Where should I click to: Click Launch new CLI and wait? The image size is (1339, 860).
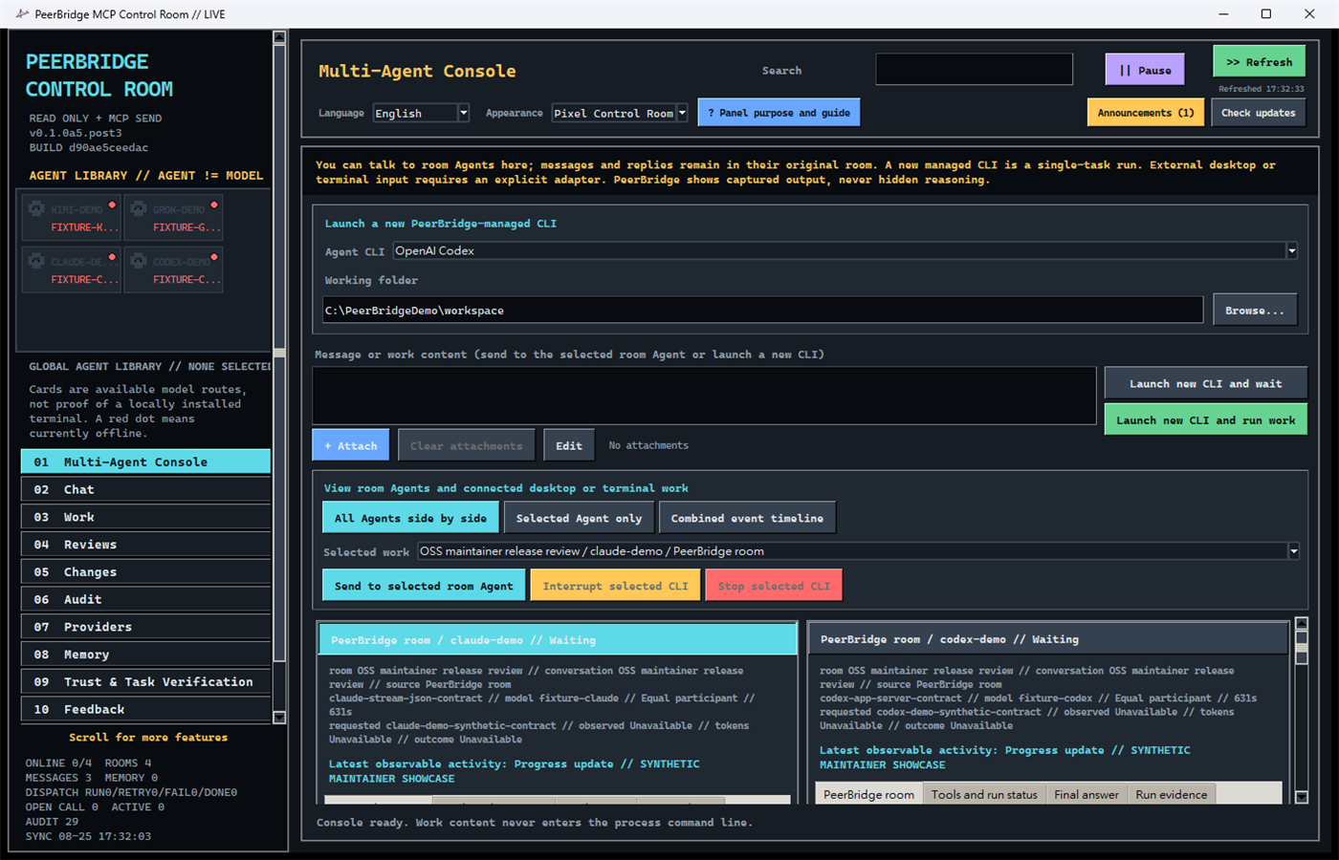pyautogui.click(x=1205, y=384)
